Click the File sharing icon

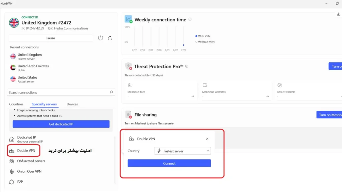[x=128, y=115]
